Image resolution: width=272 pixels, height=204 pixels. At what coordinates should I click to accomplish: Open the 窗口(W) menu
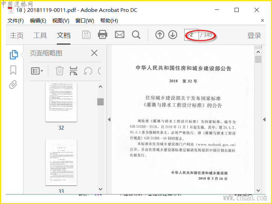[85, 21]
